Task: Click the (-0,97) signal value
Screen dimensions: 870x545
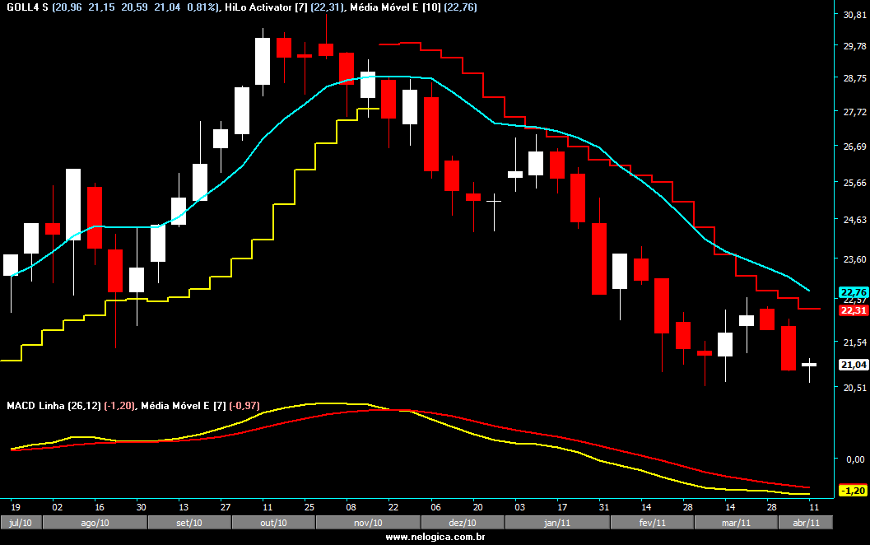Action: coord(244,406)
